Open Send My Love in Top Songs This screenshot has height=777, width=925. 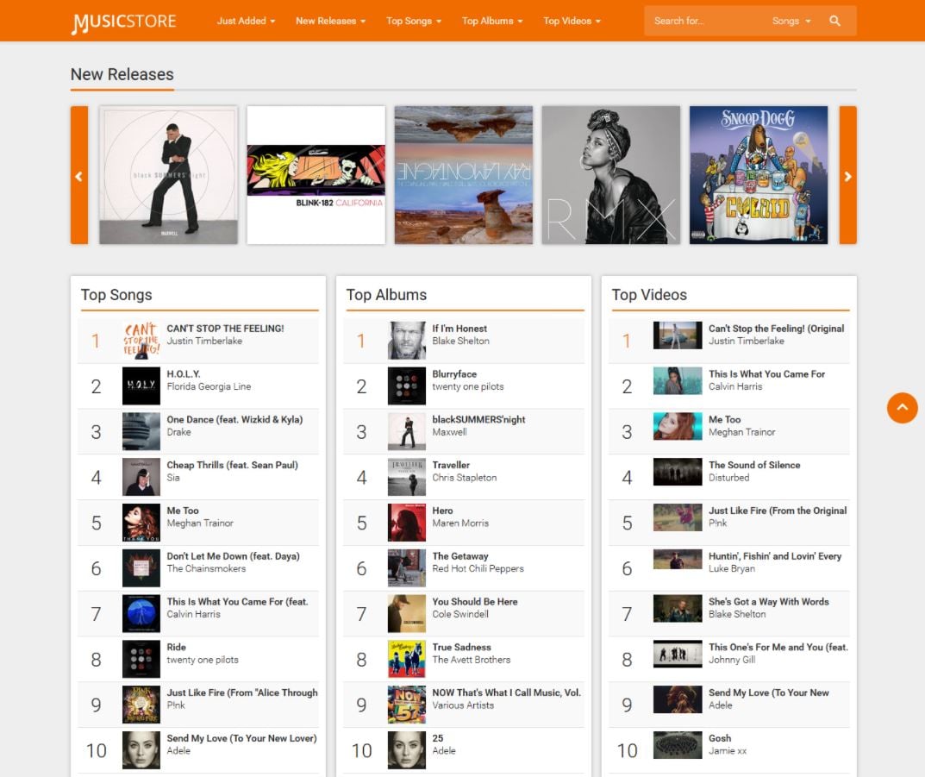point(242,738)
